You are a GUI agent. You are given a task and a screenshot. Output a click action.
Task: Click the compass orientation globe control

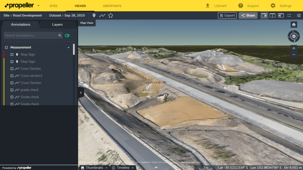point(294,36)
